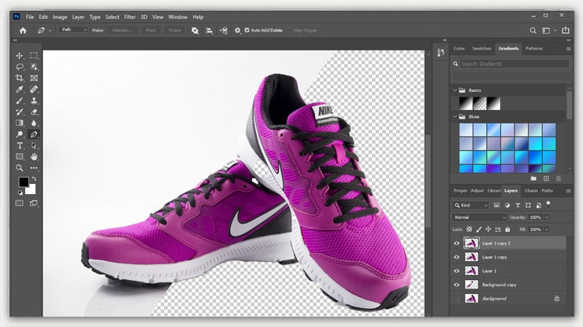Select the Healing Brush tool
This screenshot has height=327, width=583.
(x=34, y=90)
